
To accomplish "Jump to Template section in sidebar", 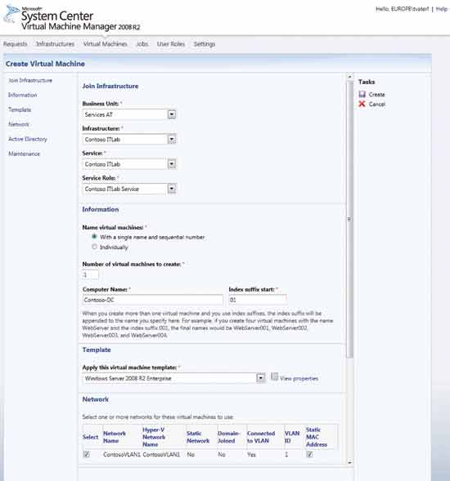I will point(20,109).
